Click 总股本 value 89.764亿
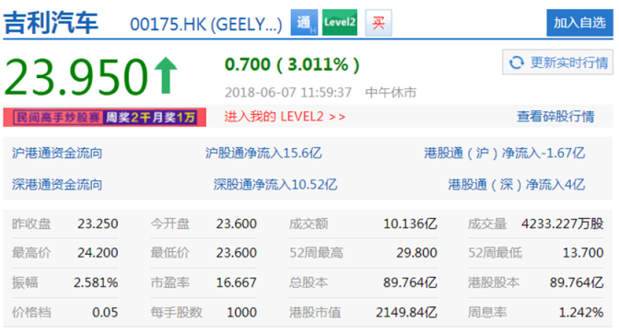 pyautogui.click(x=410, y=282)
